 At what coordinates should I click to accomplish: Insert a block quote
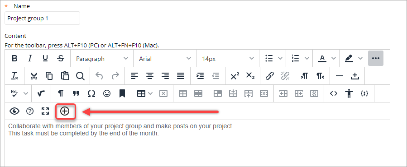point(76,93)
